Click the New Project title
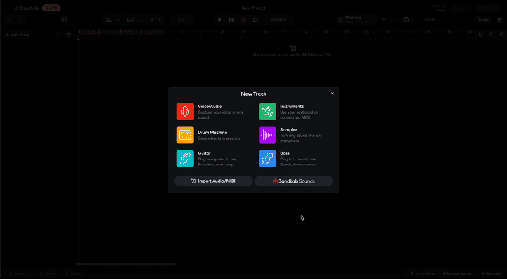 point(253,8)
